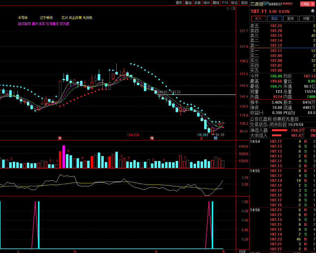316x253 pixels.
Task: Select the 买四 107.07 order row
Action: click(283, 65)
